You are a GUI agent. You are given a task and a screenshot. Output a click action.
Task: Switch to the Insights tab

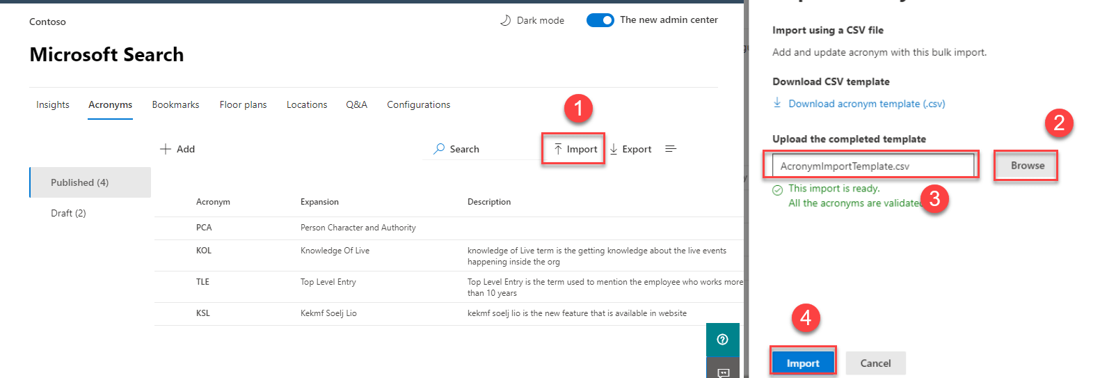(x=53, y=104)
